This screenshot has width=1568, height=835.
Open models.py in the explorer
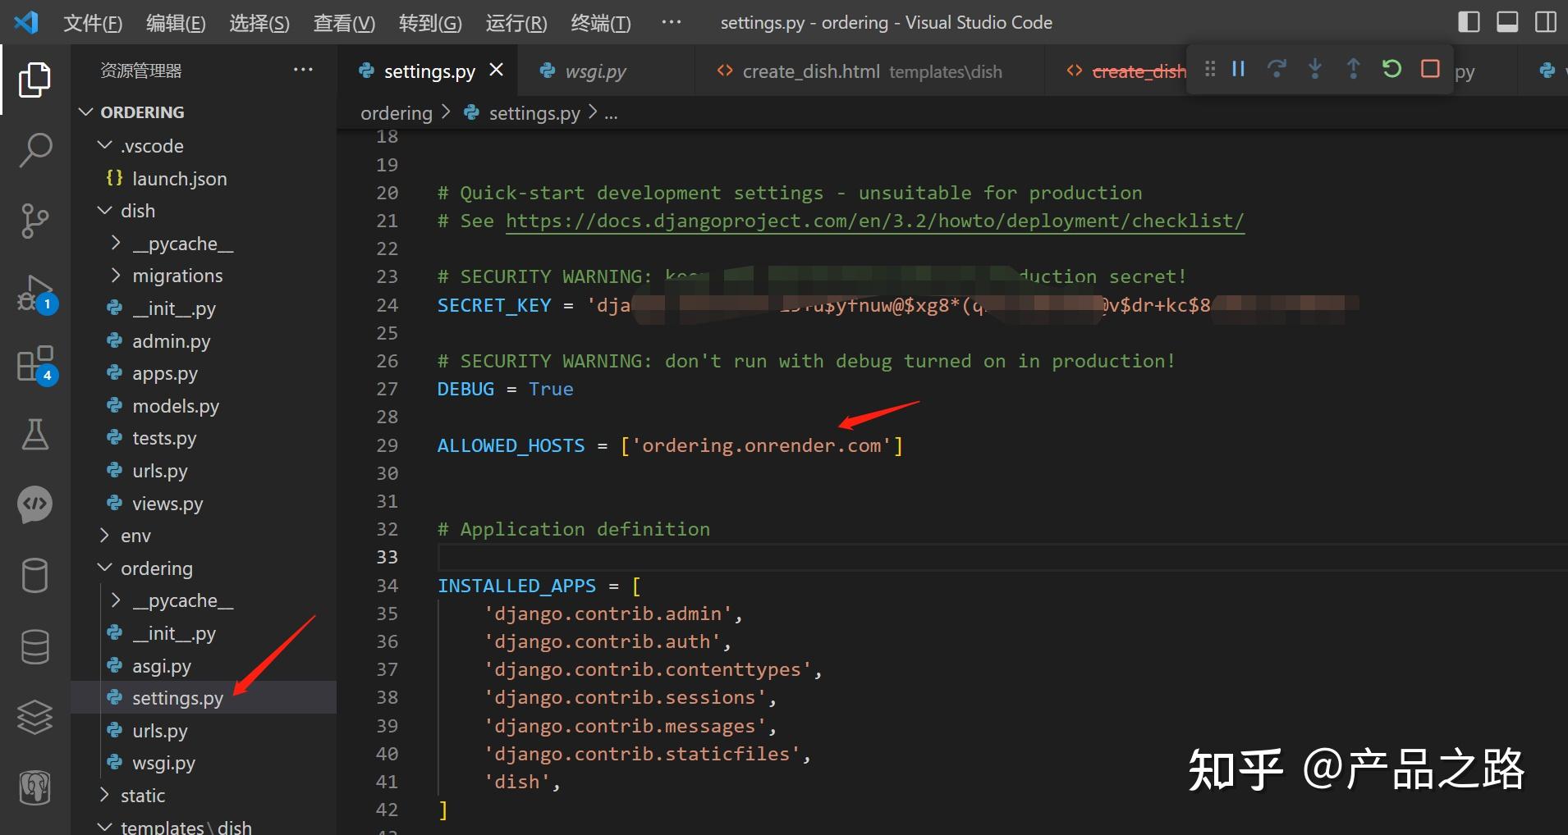(175, 406)
